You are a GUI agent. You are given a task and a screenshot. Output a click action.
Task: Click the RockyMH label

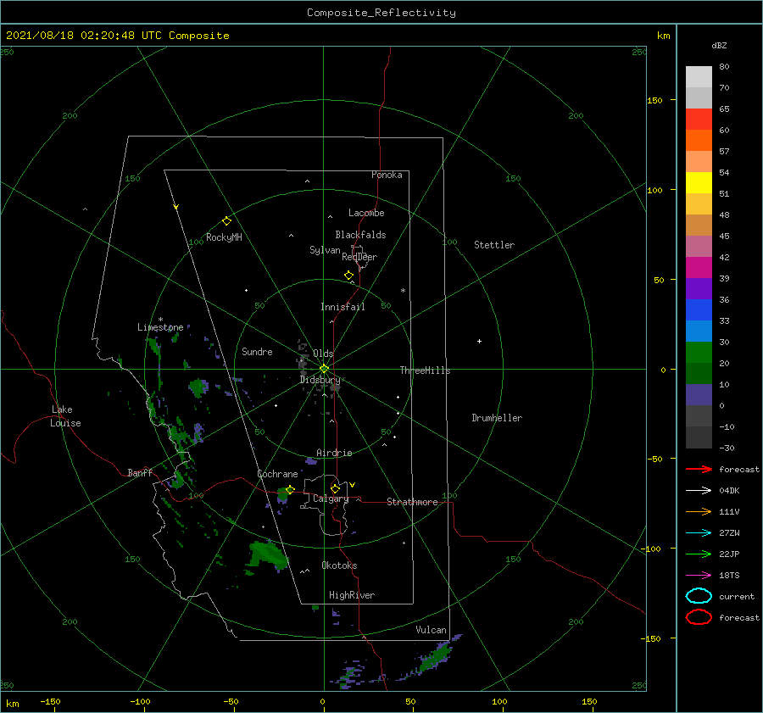pos(224,237)
